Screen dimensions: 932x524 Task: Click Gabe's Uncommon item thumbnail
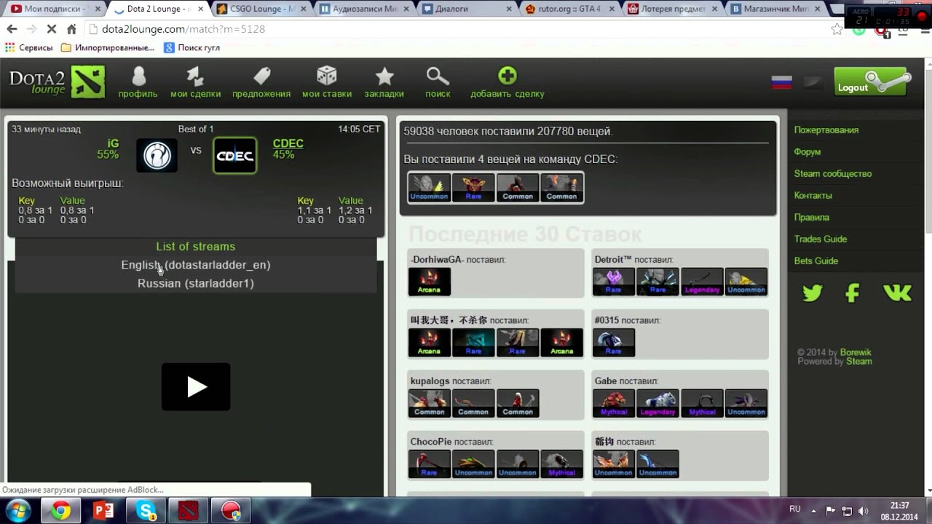coord(746,404)
